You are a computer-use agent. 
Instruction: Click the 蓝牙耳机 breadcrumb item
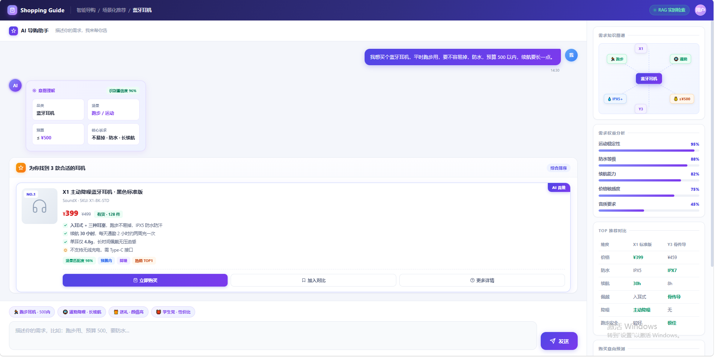pos(142,10)
